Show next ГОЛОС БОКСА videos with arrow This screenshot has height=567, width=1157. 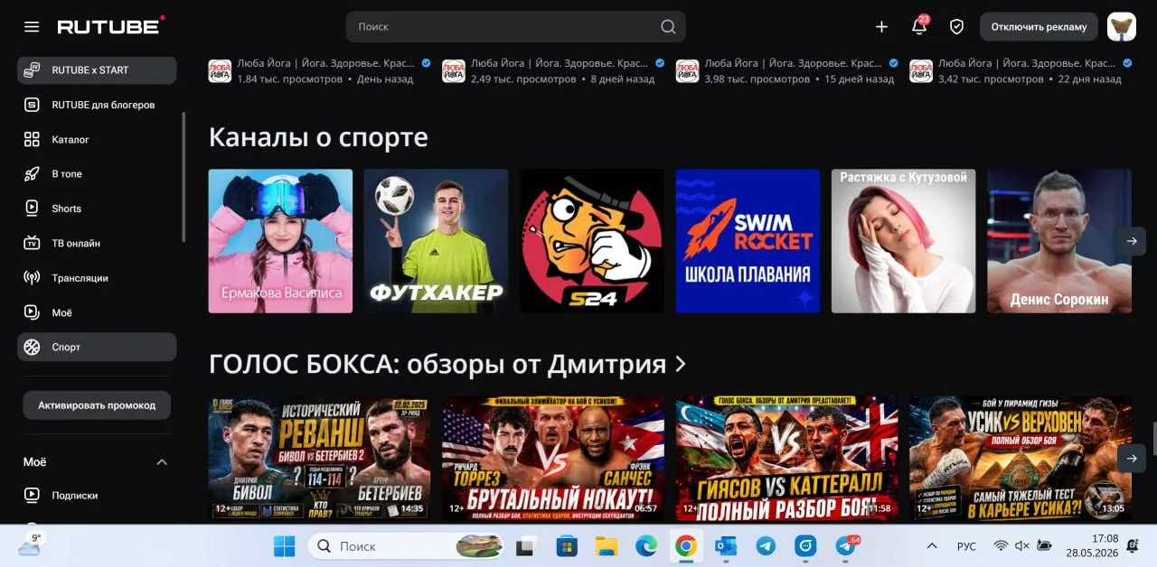(x=1131, y=458)
